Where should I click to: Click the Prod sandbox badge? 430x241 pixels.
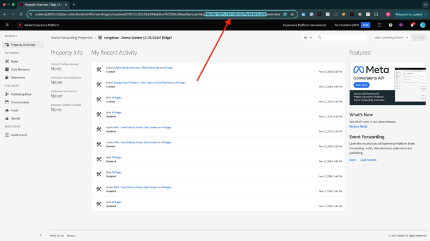click(366, 25)
